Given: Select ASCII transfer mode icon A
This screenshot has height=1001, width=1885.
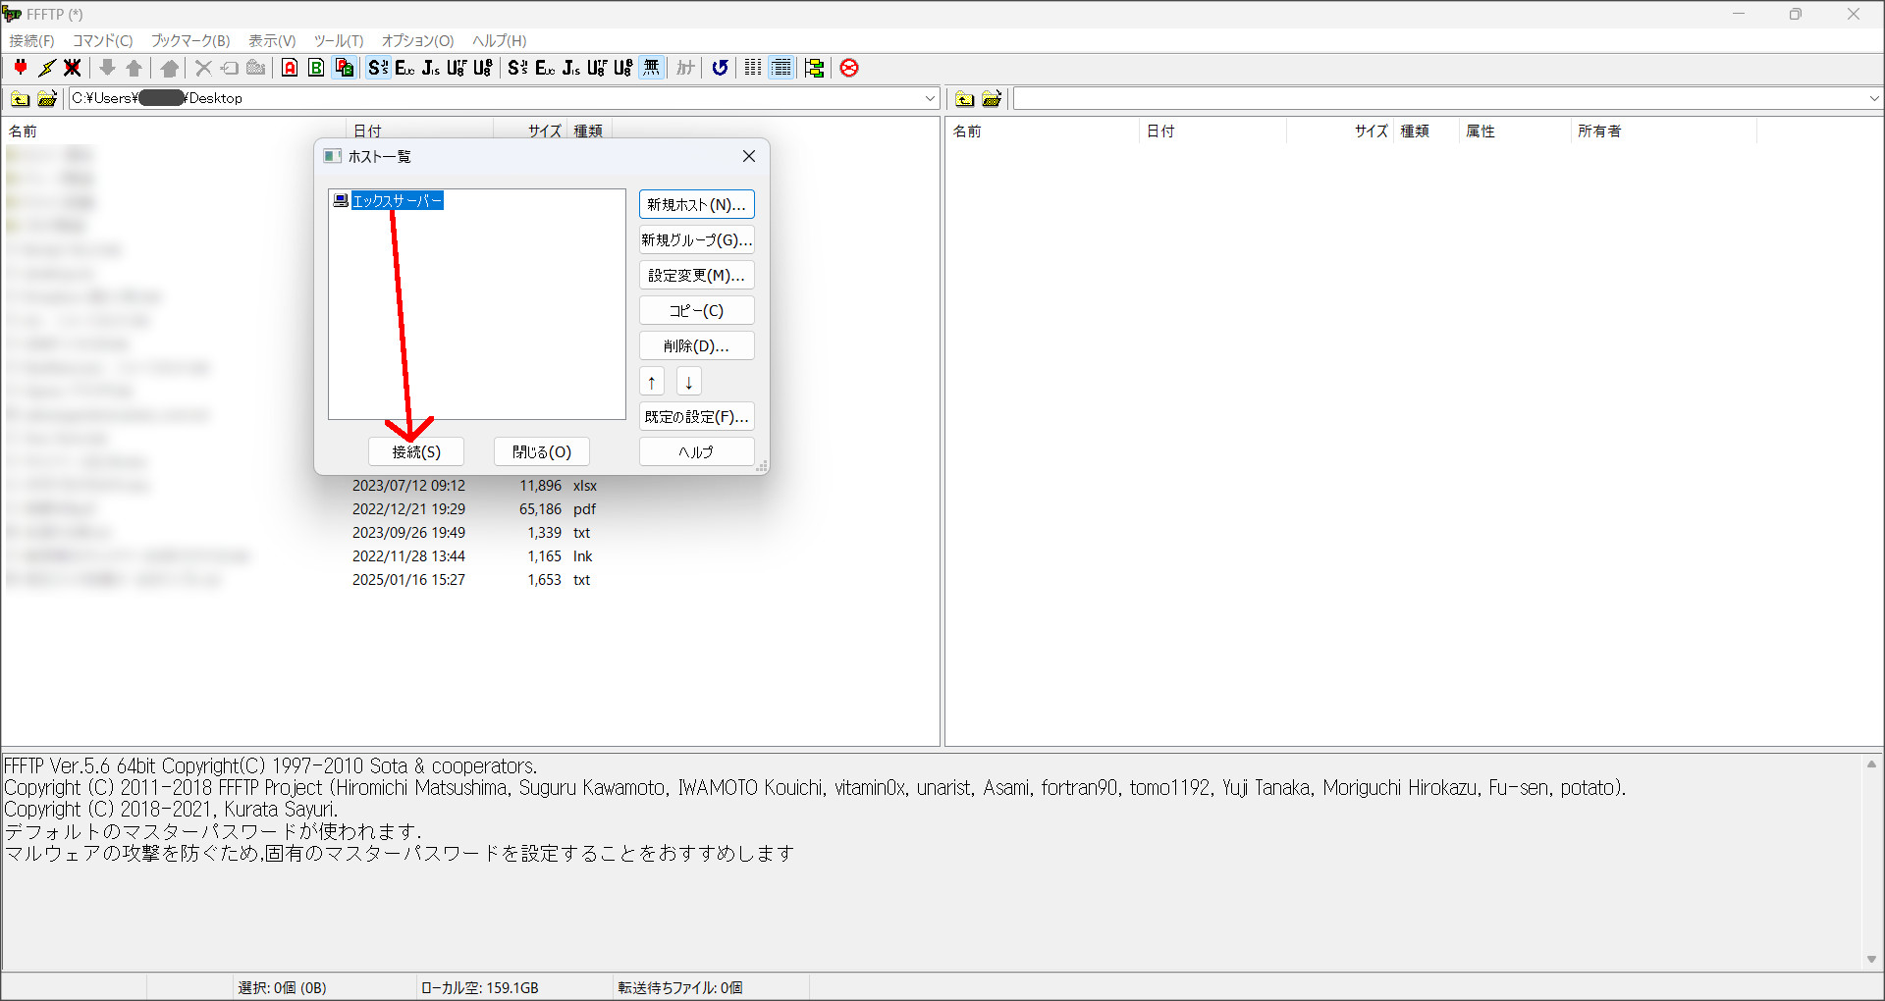Looking at the screenshot, I should pyautogui.click(x=290, y=68).
